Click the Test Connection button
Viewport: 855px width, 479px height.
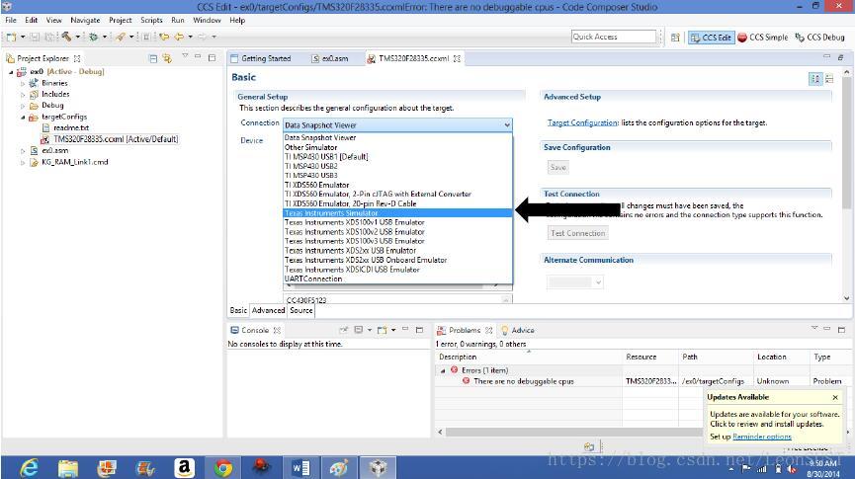[x=577, y=233]
